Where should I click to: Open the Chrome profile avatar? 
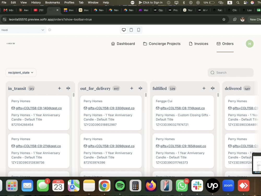tap(242, 20)
